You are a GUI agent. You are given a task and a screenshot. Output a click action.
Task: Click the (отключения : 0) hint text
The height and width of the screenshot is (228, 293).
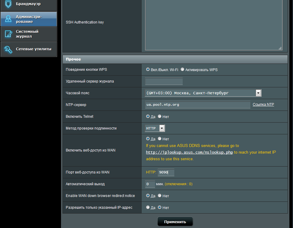(179, 184)
